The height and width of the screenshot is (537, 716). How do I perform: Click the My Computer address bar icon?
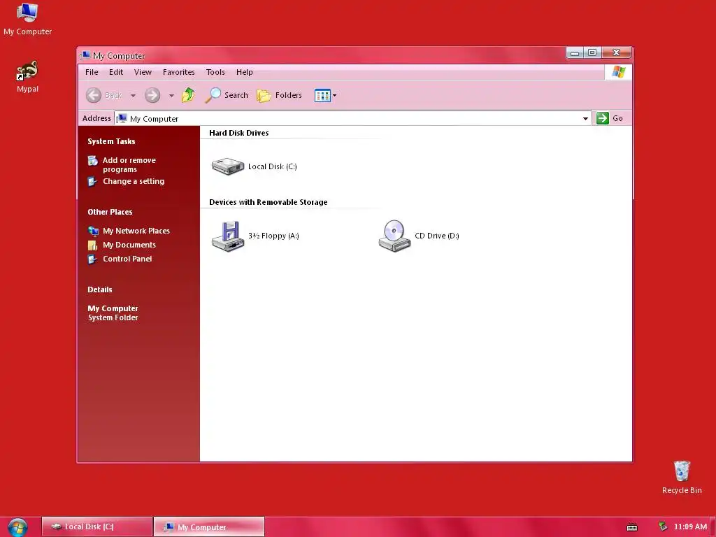point(122,119)
